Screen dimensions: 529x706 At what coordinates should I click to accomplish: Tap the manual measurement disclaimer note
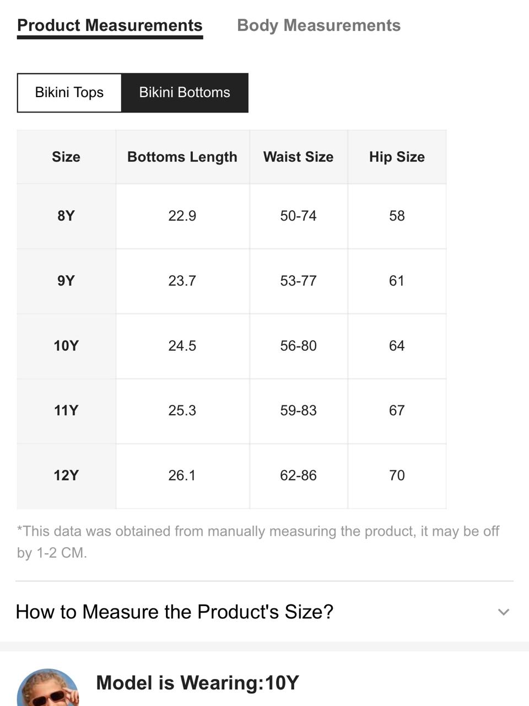pos(258,542)
